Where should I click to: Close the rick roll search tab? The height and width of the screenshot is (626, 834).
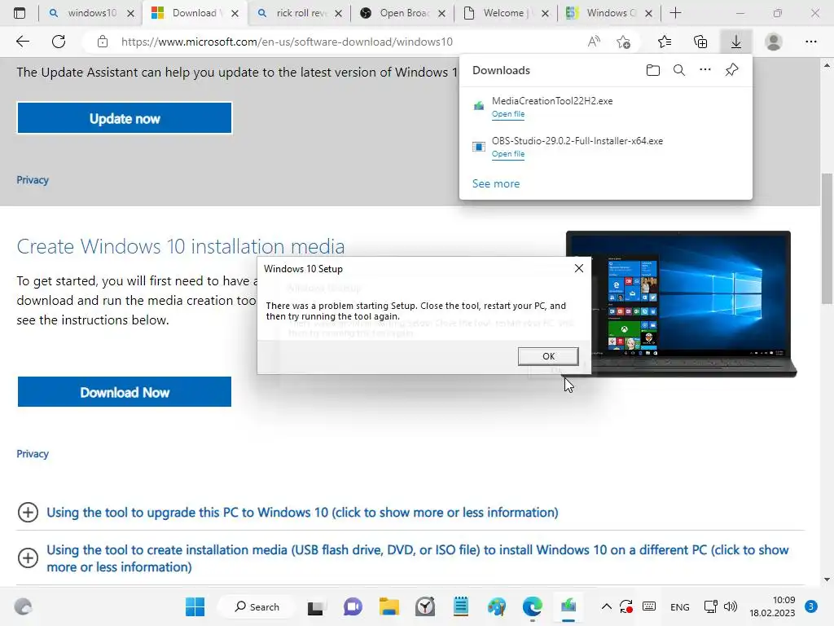[338, 13]
